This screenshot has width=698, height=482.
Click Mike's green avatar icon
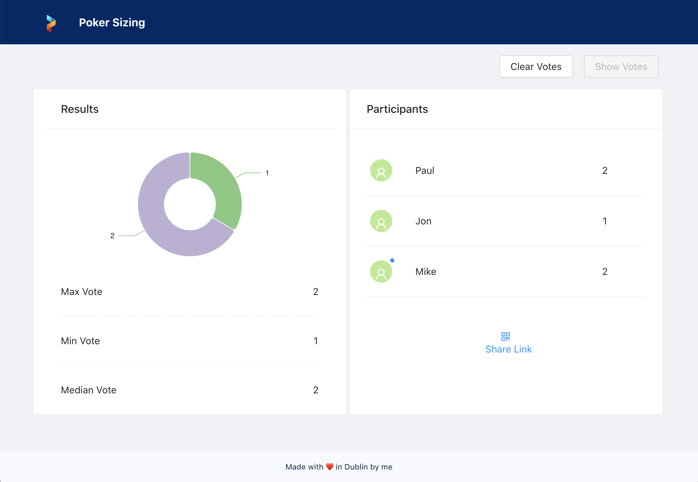point(381,271)
